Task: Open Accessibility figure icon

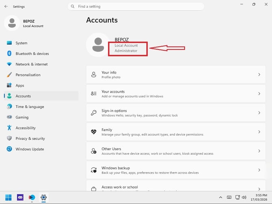Action: tap(9, 128)
